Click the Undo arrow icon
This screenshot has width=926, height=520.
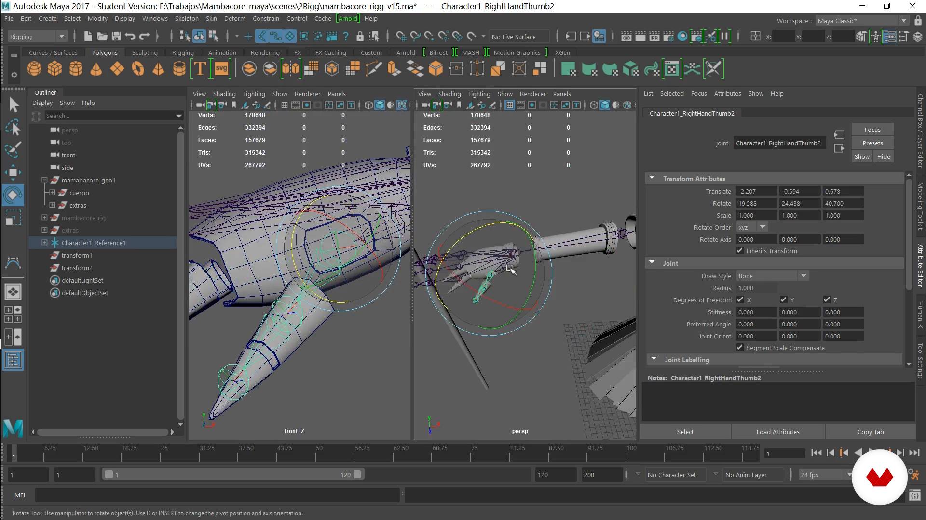pos(130,36)
